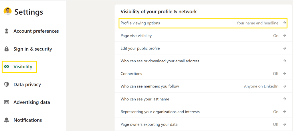293x131 pixels.
Task: Click the person icon for Account preferences
Action: (x=7, y=31)
